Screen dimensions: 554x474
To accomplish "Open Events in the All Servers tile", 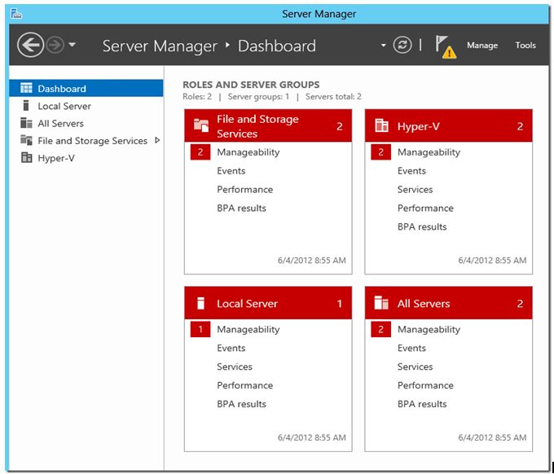I will [x=411, y=349].
